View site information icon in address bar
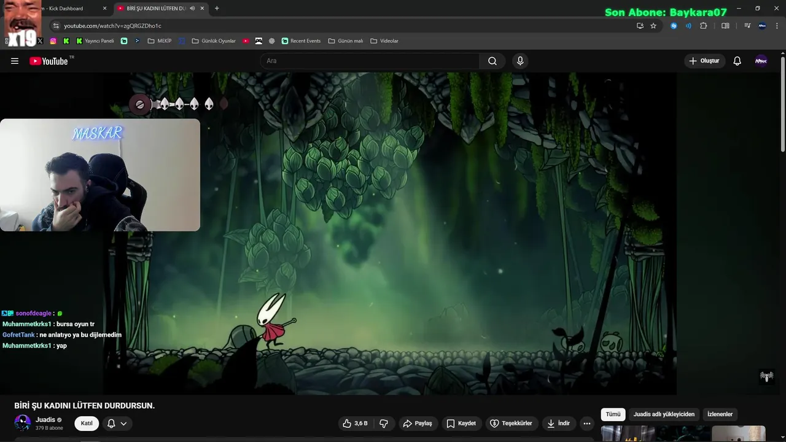The height and width of the screenshot is (442, 786). point(56,26)
